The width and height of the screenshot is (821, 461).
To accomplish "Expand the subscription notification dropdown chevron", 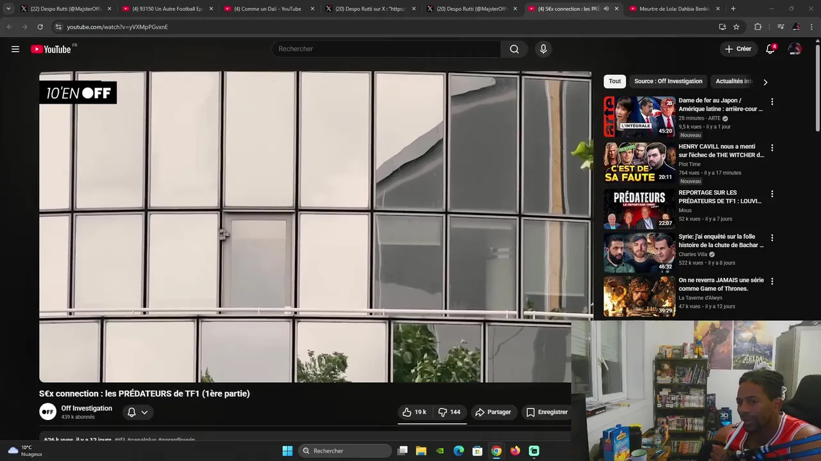I will (x=144, y=412).
